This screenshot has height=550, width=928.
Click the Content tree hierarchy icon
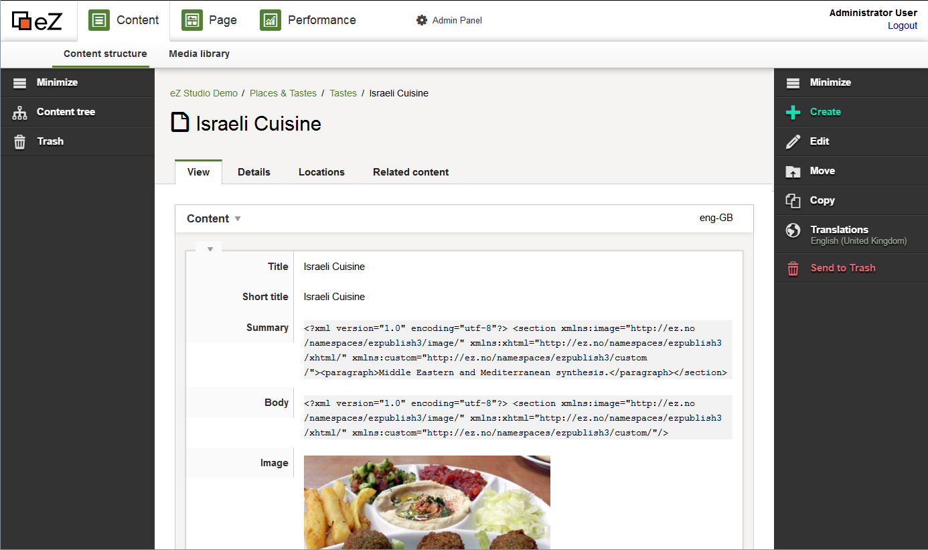pyautogui.click(x=20, y=113)
